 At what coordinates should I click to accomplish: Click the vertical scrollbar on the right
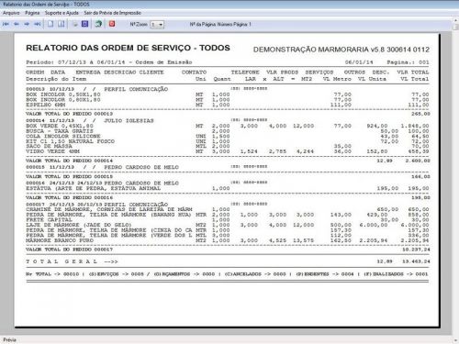(455, 181)
